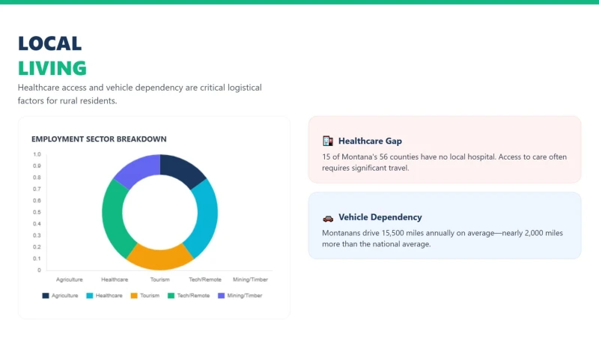
Task: Click the Employment Sector Breakdown chart title
Action: [99, 139]
